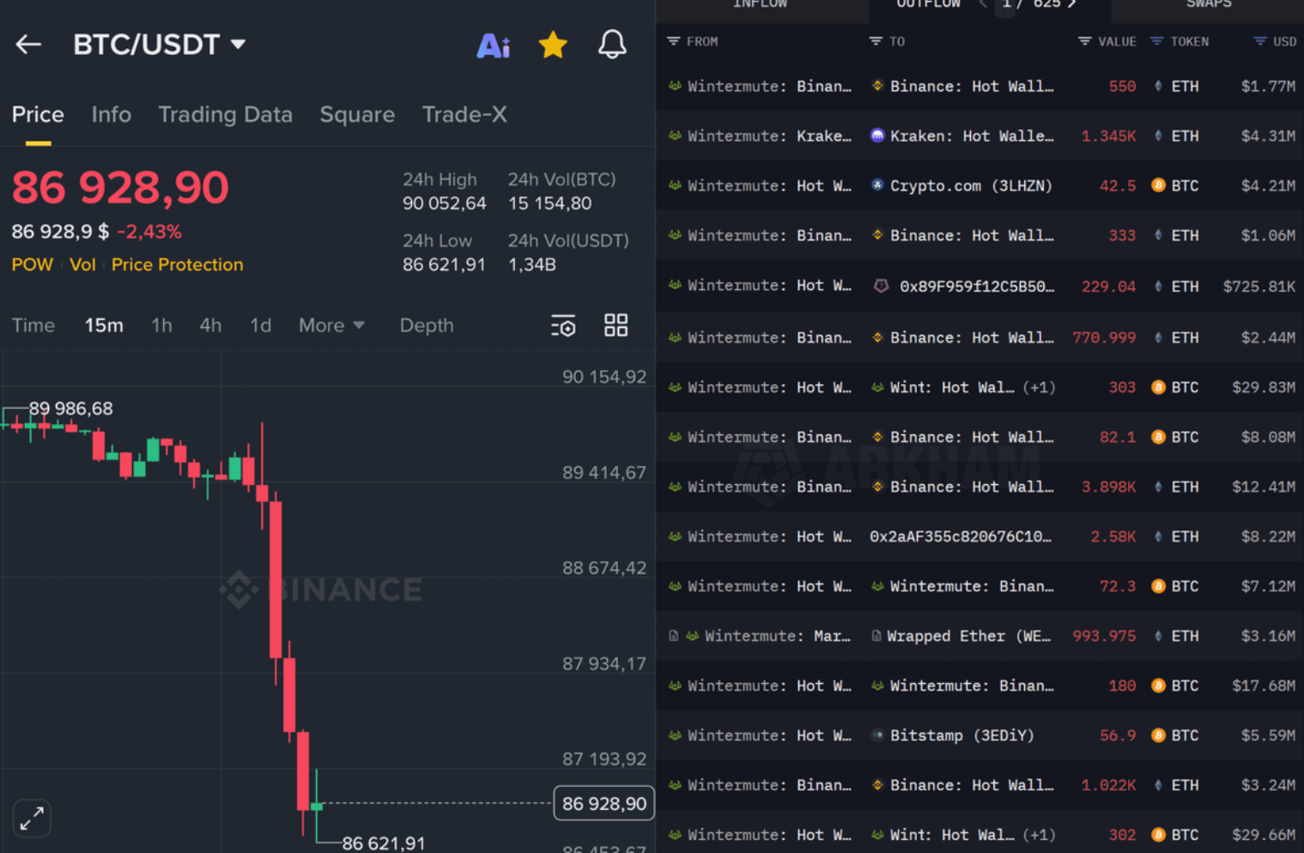
Task: Open the Trade-X tab
Action: click(464, 114)
